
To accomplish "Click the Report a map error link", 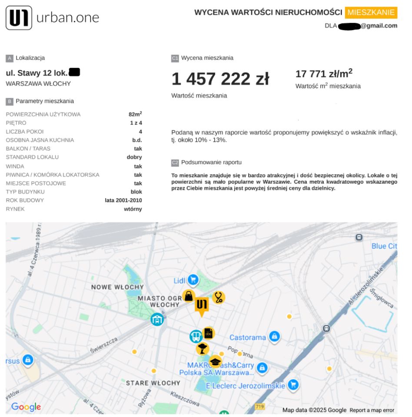I will 373,410.
